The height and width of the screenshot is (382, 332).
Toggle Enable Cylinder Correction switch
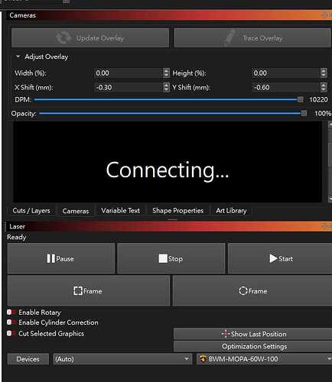pyautogui.click(x=9, y=322)
